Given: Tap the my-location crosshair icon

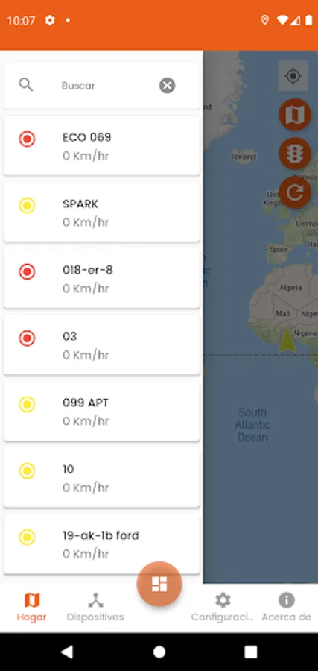Looking at the screenshot, I should (x=293, y=76).
